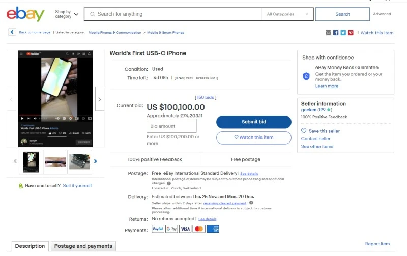Open the Shop by category dropdown

click(x=67, y=14)
